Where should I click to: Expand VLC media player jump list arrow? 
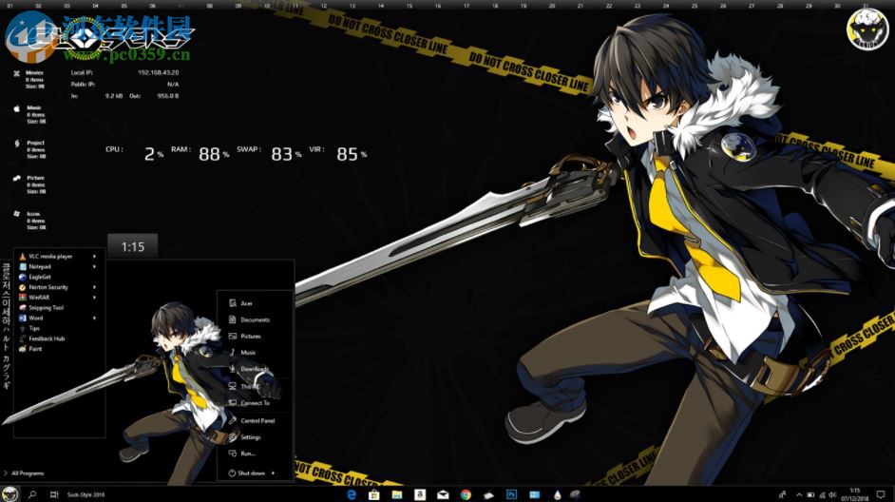[x=95, y=257]
